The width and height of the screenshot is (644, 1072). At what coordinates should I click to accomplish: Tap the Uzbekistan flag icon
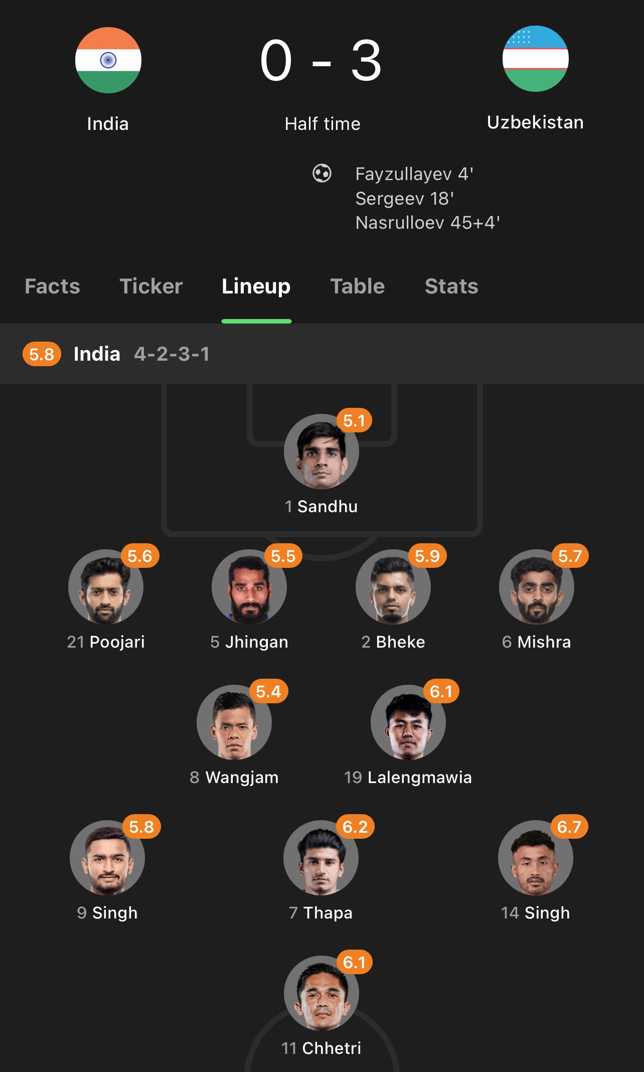click(x=536, y=59)
